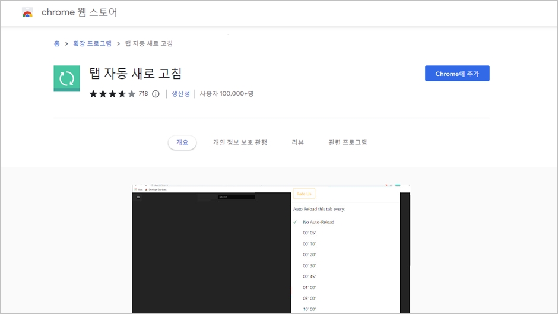Open the 관련 프로그램 tab
The height and width of the screenshot is (314, 558).
point(347,142)
